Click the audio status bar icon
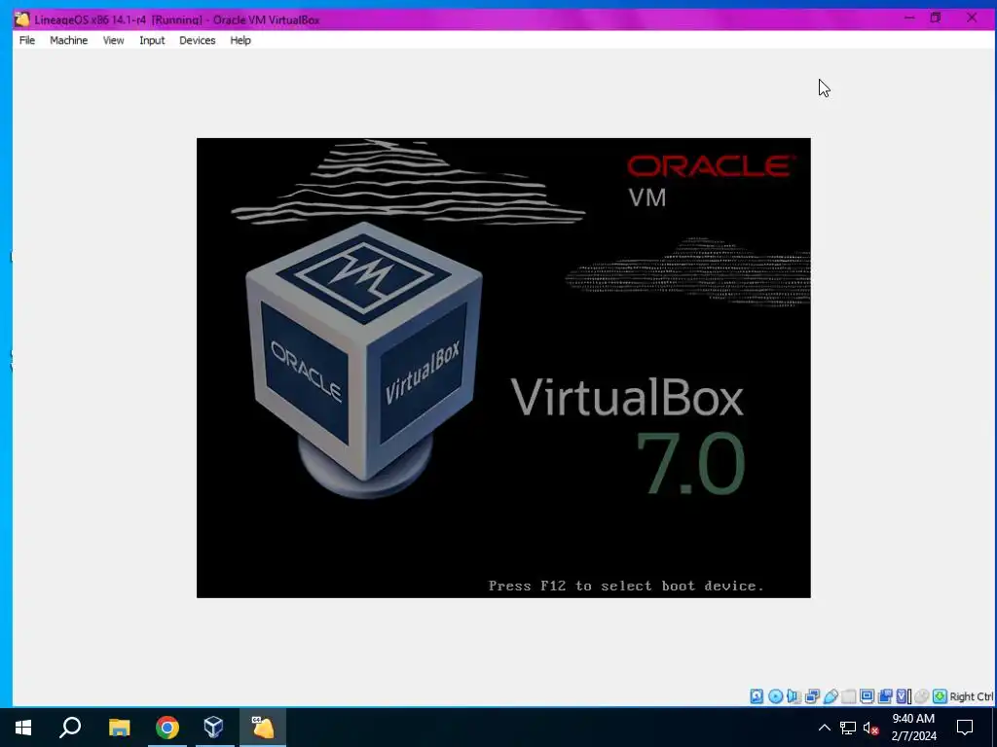 click(793, 696)
